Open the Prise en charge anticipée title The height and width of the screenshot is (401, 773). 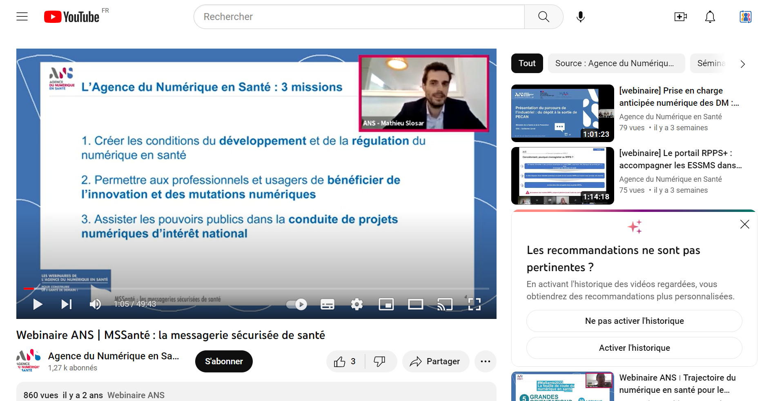(x=679, y=97)
